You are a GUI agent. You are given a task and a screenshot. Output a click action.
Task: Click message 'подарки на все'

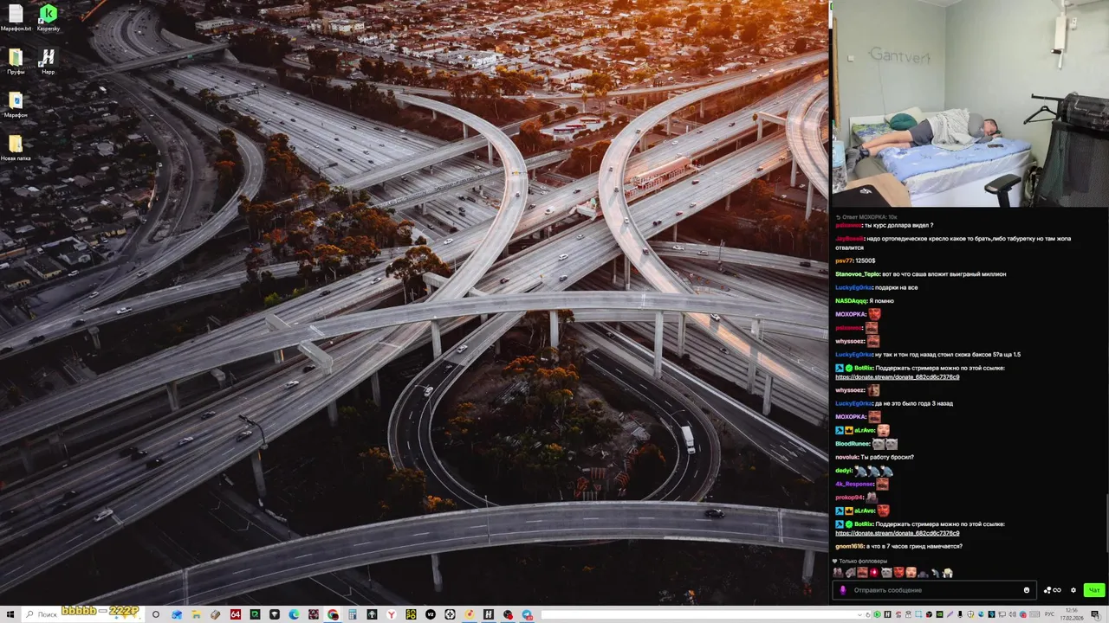897,287
